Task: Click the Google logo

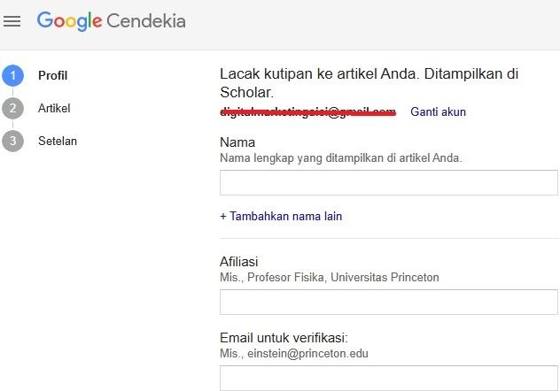Action: [68, 21]
